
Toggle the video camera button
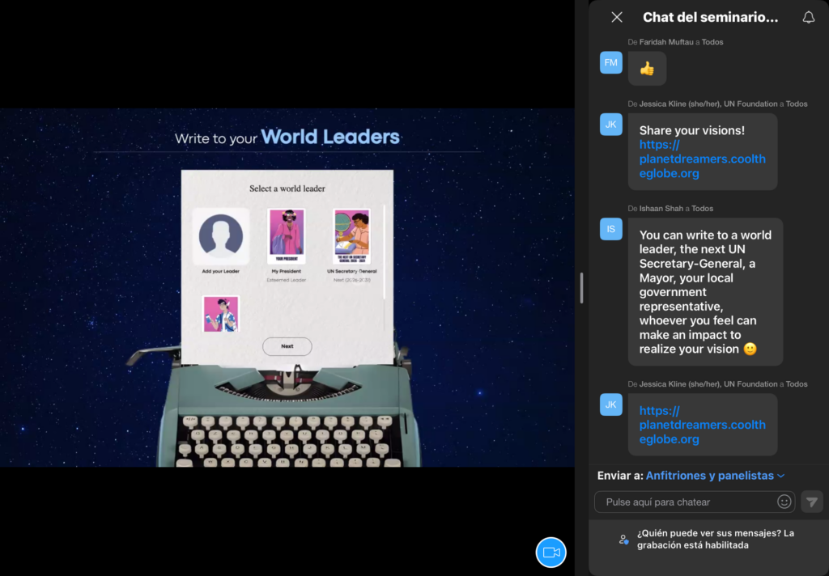(x=551, y=552)
